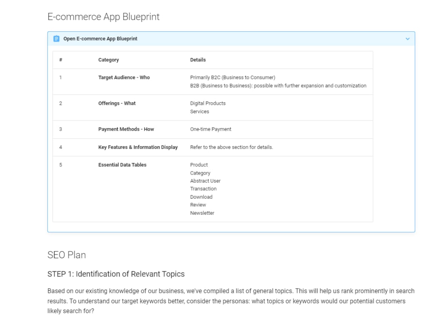
Task: Collapse the E-commerce App Blueprint panel chevron
Action: pos(407,39)
